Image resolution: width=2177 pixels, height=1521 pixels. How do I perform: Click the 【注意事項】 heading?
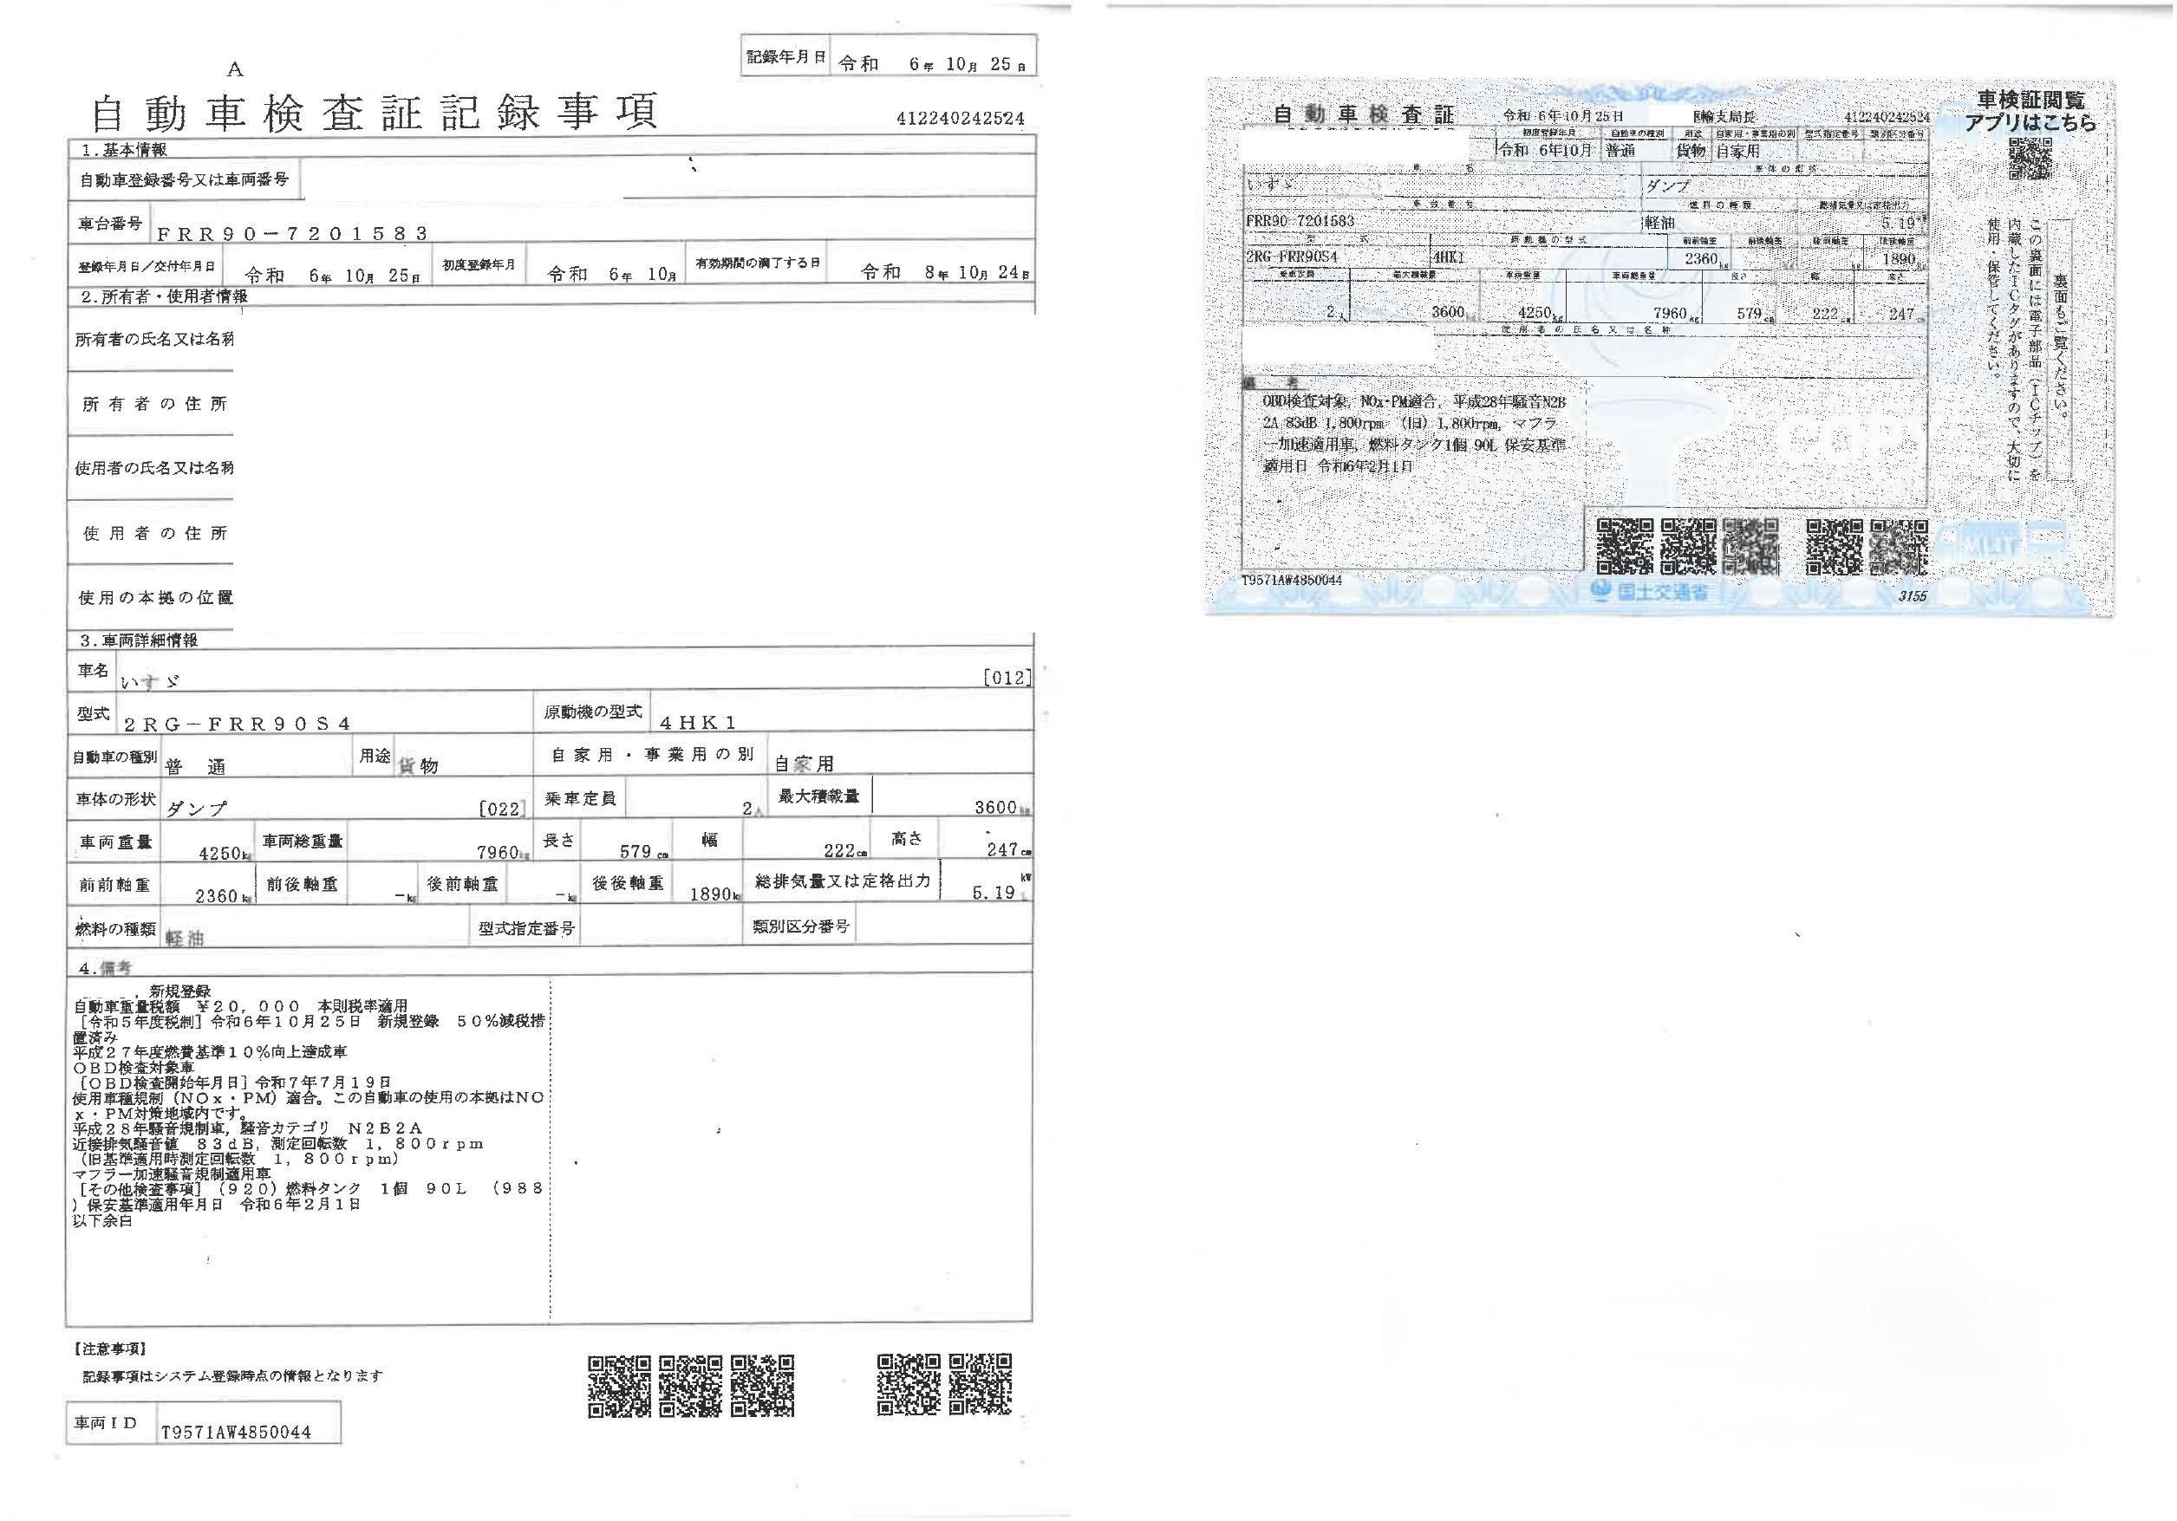click(108, 1349)
